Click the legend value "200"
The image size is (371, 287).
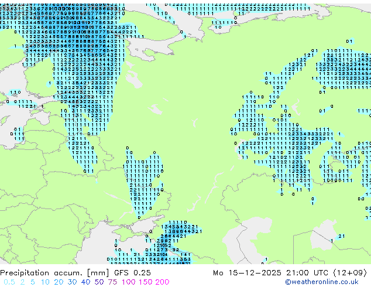tap(162, 282)
